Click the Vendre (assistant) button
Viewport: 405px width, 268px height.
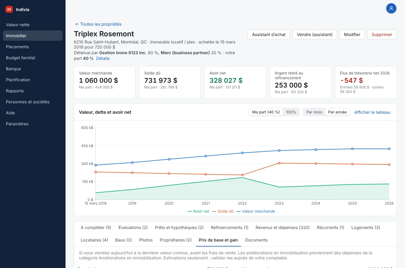[315, 35]
